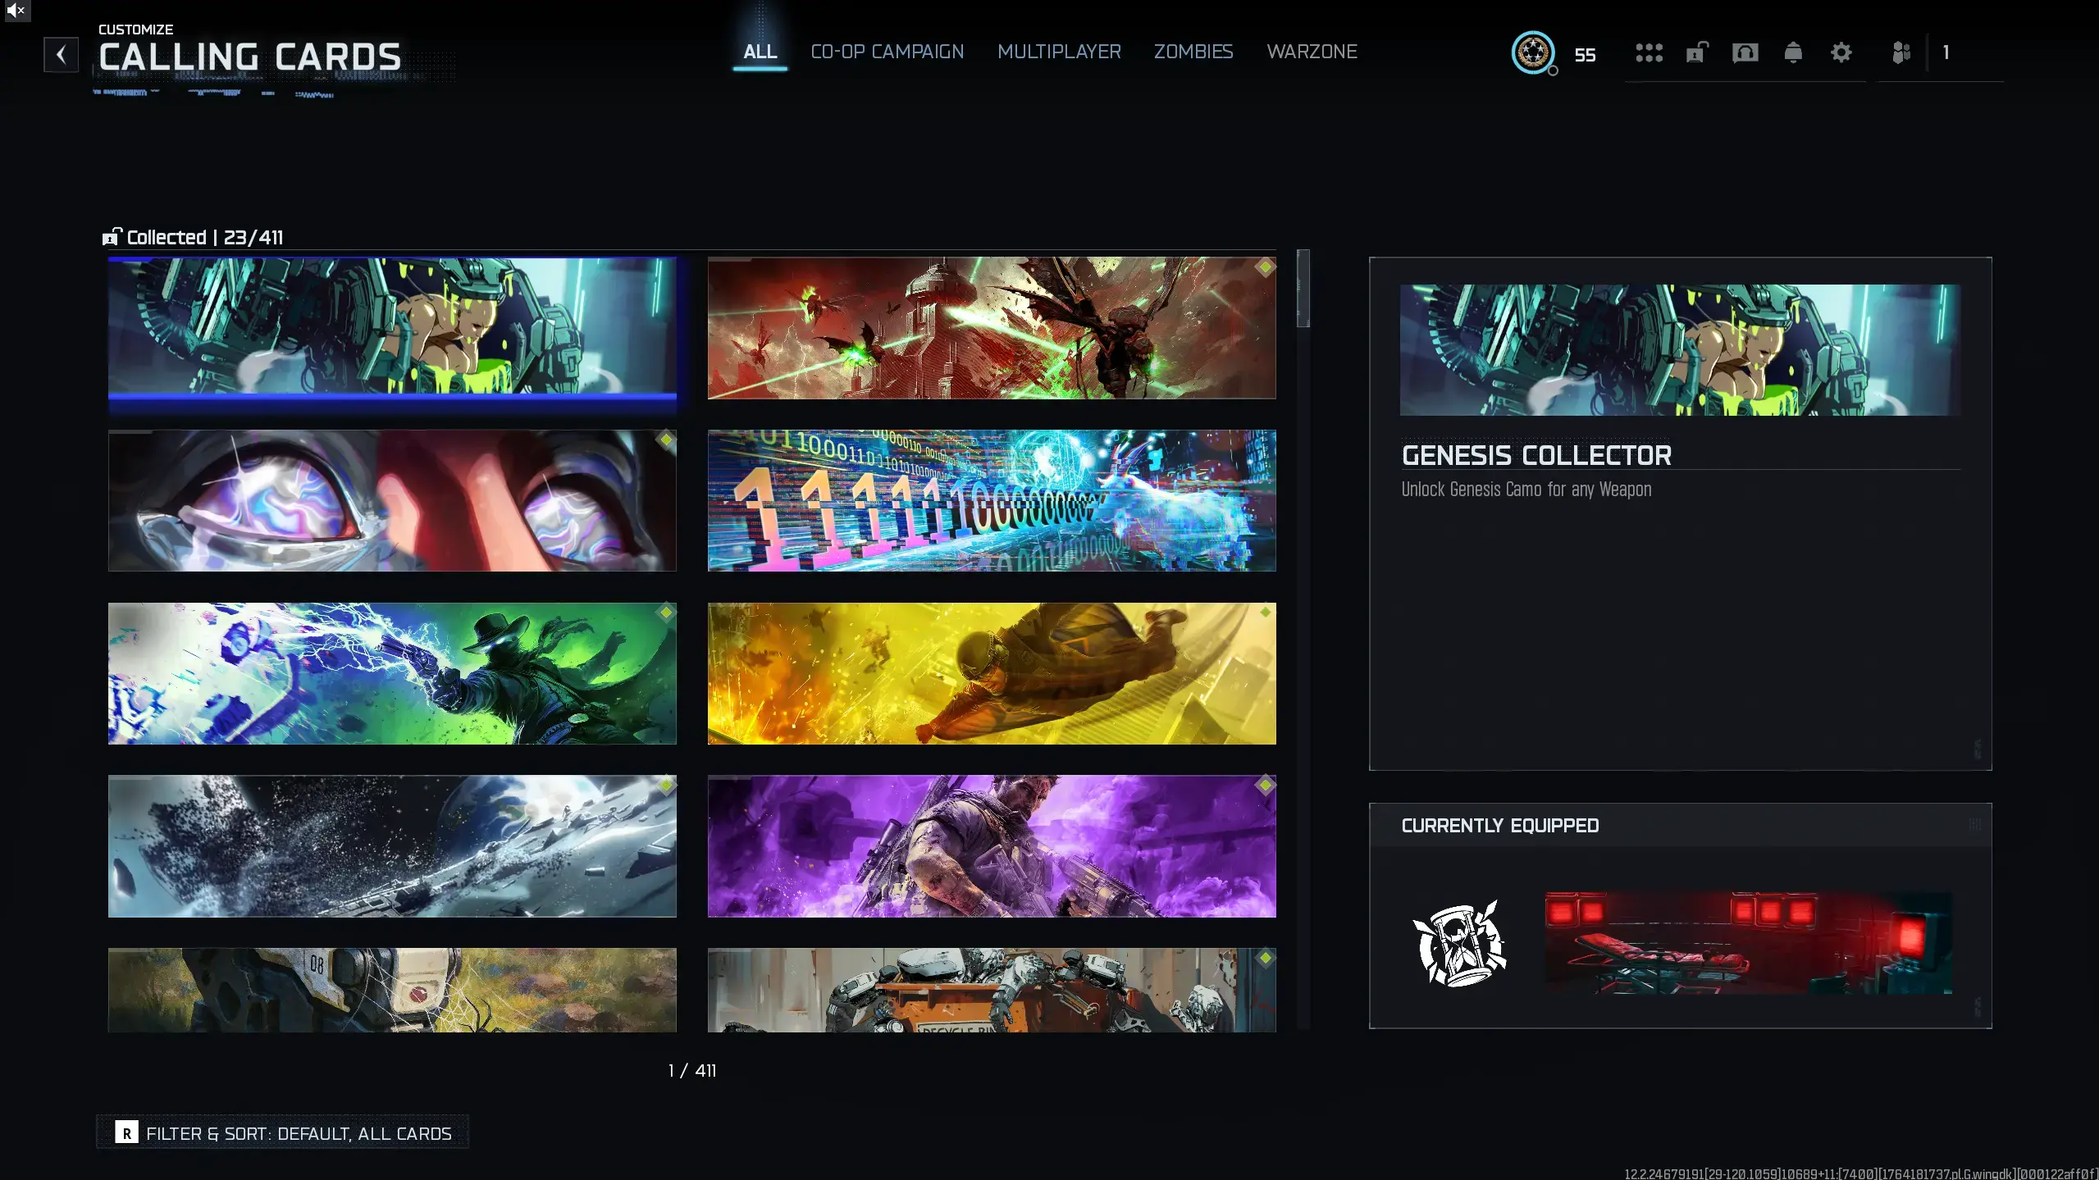Click the calling cards list scrollbar
Viewport: 2099px width, 1180px height.
[1303, 289]
